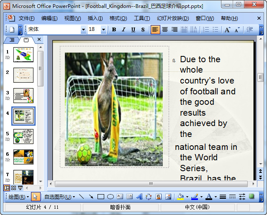
Task: Insert clip art
Action: pyautogui.click(x=159, y=197)
